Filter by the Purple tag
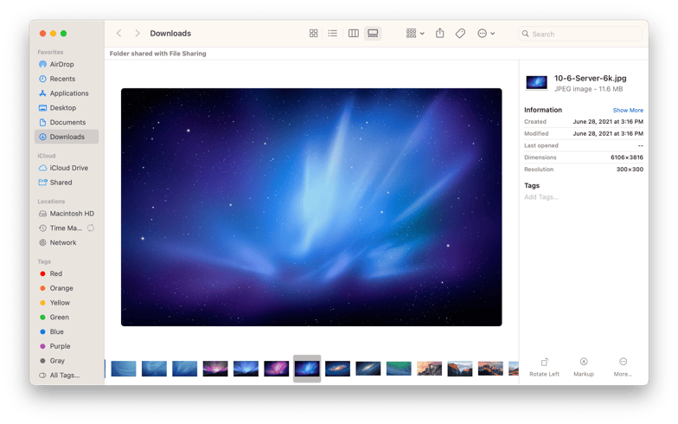Screen dimensions: 678x424 (66, 346)
